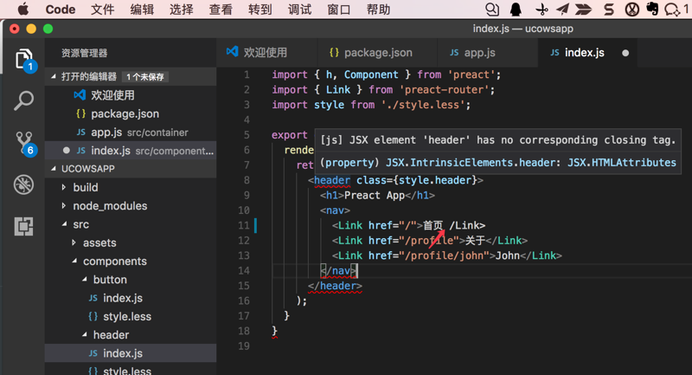Expand the build folder
The width and height of the screenshot is (692, 375).
[x=86, y=187]
